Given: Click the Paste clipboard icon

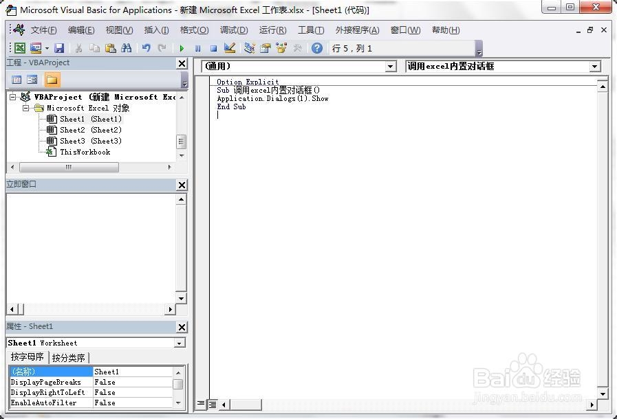Looking at the screenshot, I should point(111,48).
